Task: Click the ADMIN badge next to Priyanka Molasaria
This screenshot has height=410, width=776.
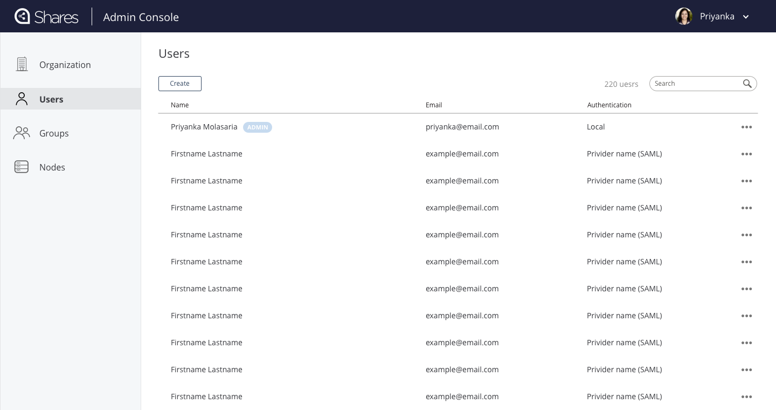Action: click(258, 127)
